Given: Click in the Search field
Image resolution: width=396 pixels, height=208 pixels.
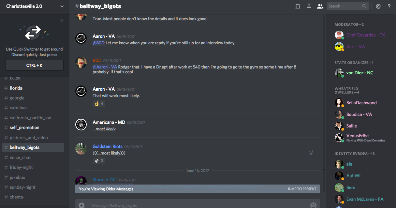Looking at the screenshot, I should (344, 6).
